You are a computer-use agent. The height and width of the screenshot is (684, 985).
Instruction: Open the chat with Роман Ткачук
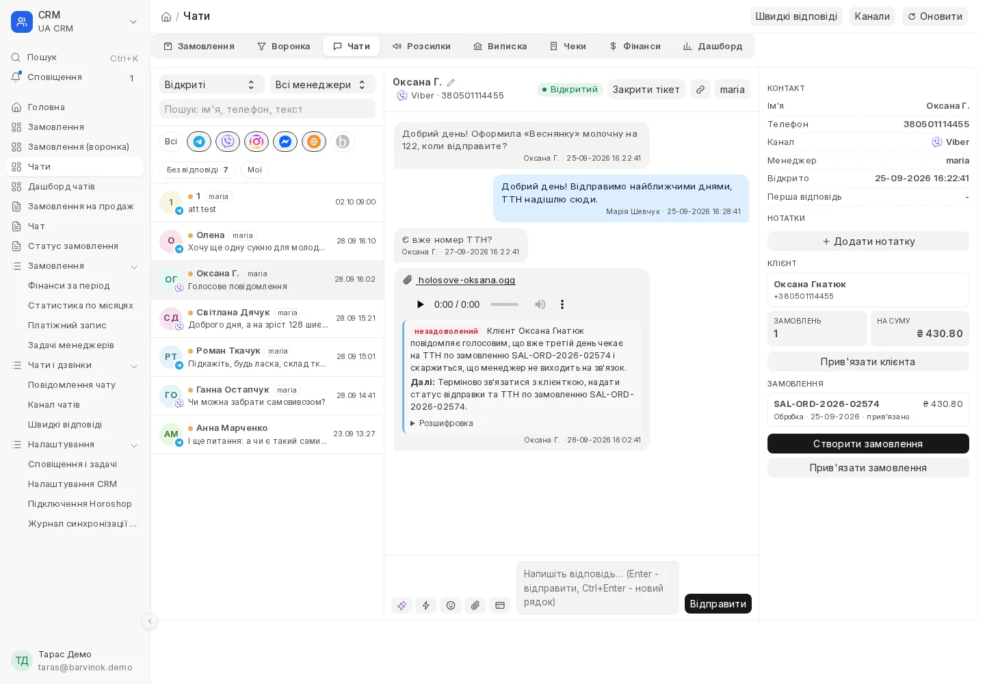267,357
